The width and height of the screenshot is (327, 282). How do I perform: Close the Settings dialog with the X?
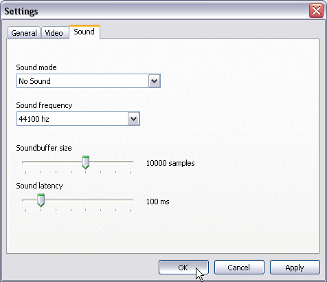tap(316, 10)
